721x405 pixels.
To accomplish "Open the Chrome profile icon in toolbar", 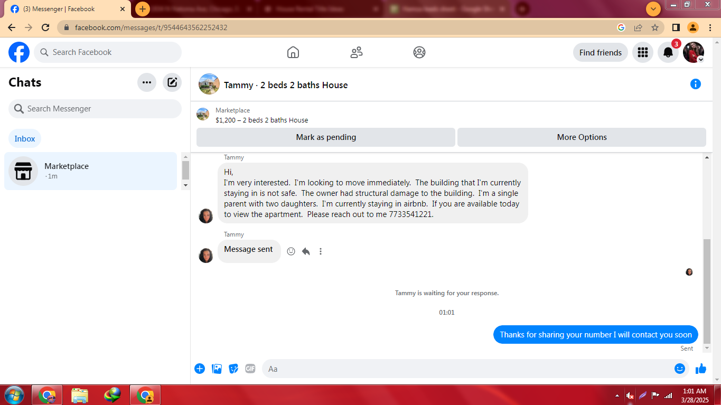I will pos(692,27).
